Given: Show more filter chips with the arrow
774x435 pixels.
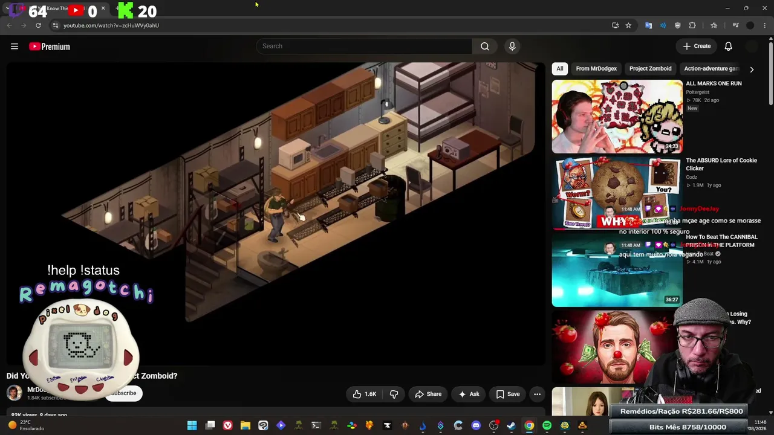Looking at the screenshot, I should tap(752, 69).
